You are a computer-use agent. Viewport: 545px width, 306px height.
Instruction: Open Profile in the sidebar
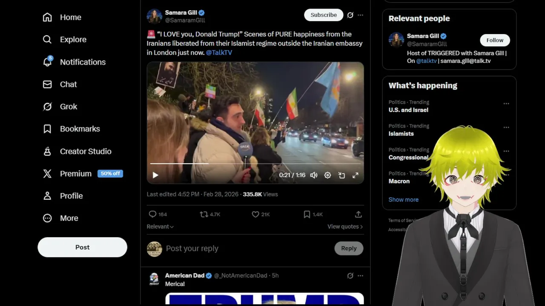(63, 196)
